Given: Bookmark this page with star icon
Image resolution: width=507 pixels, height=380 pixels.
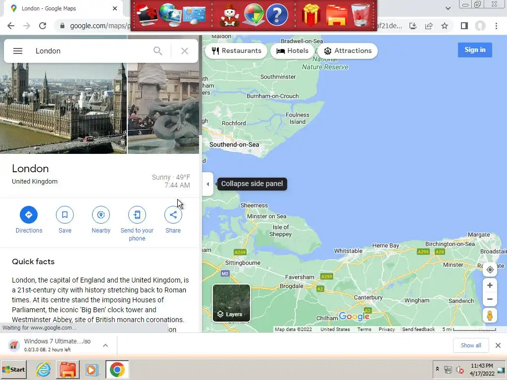Looking at the screenshot, I should click(x=445, y=26).
